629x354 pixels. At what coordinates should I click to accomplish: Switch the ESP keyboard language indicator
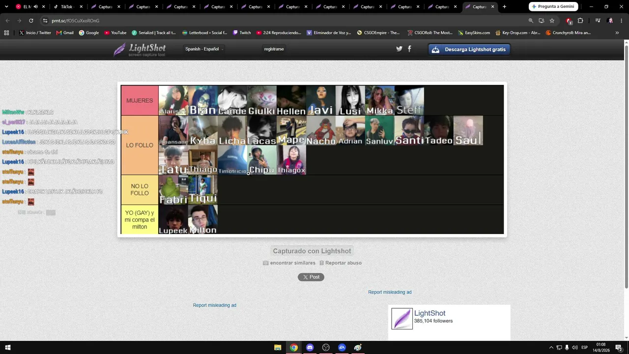point(584,348)
